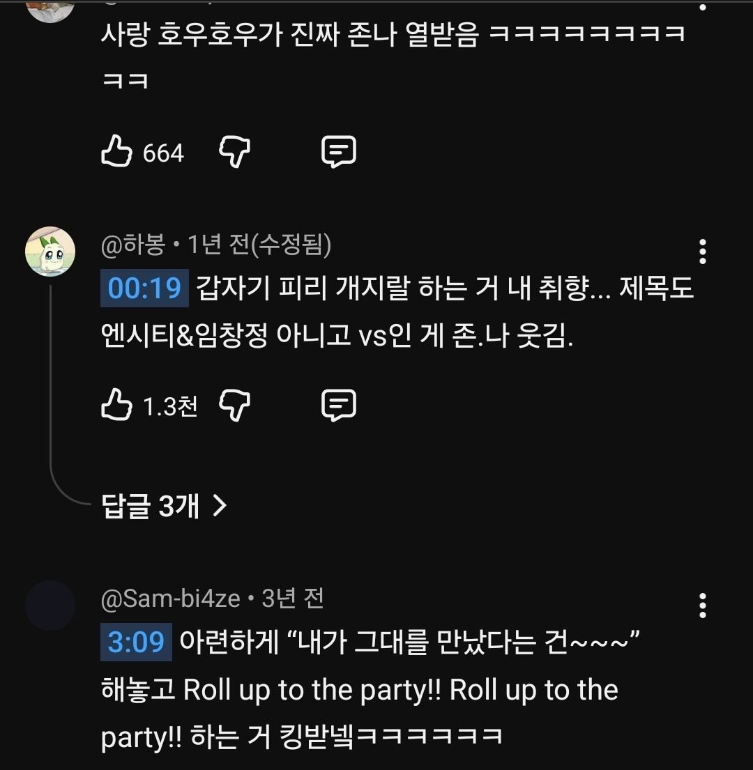Click the 1.3천 like count
Image resolution: width=753 pixels, height=770 pixels.
[170, 406]
